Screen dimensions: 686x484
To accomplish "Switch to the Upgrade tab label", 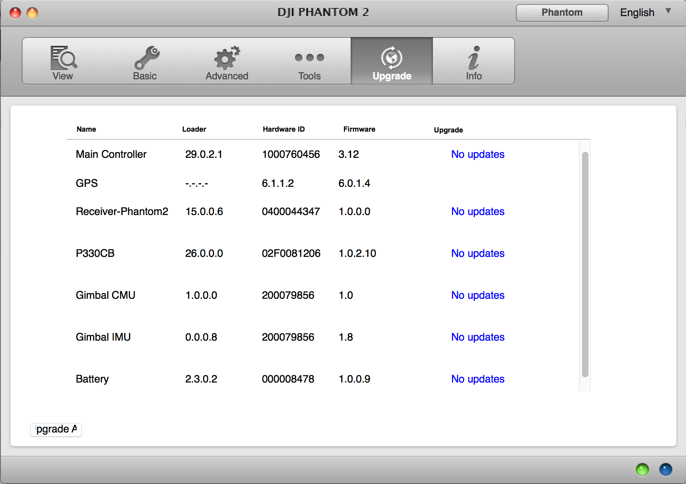I will point(392,76).
